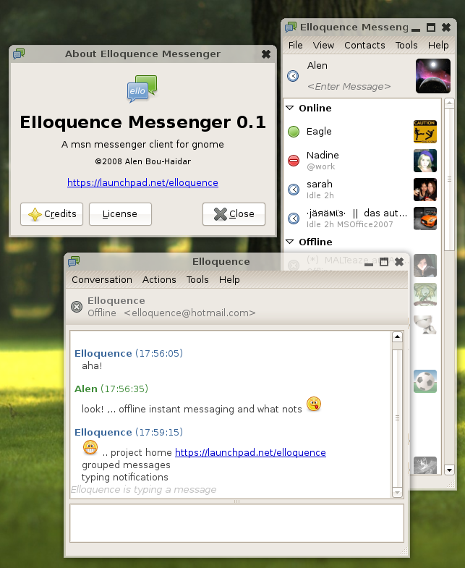Screen dimensions: 465x568
Task: Click the grinning smiley in Elloquence's message
Action: [90, 447]
